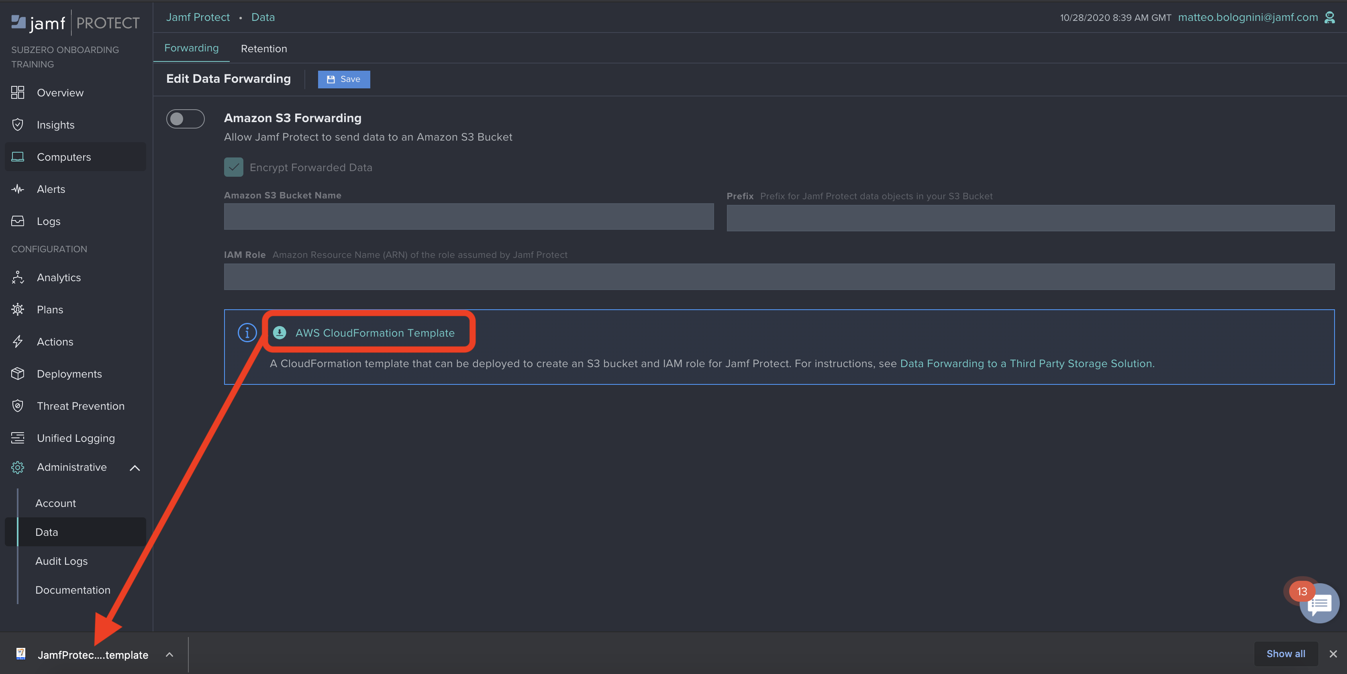Image resolution: width=1347 pixels, height=674 pixels.
Task: Open Unified Logging page
Action: click(76, 438)
